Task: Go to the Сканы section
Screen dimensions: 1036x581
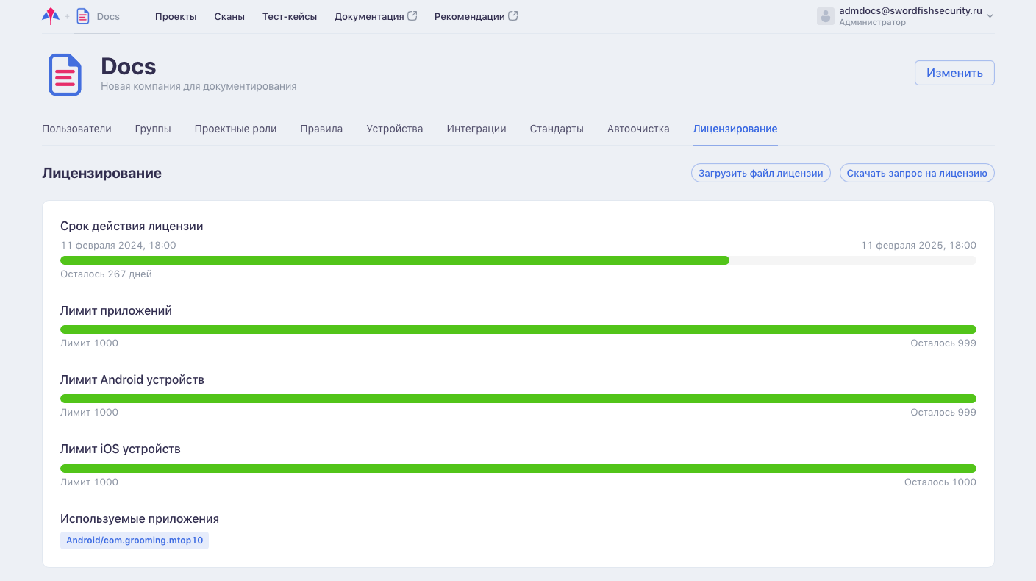Action: (x=229, y=16)
